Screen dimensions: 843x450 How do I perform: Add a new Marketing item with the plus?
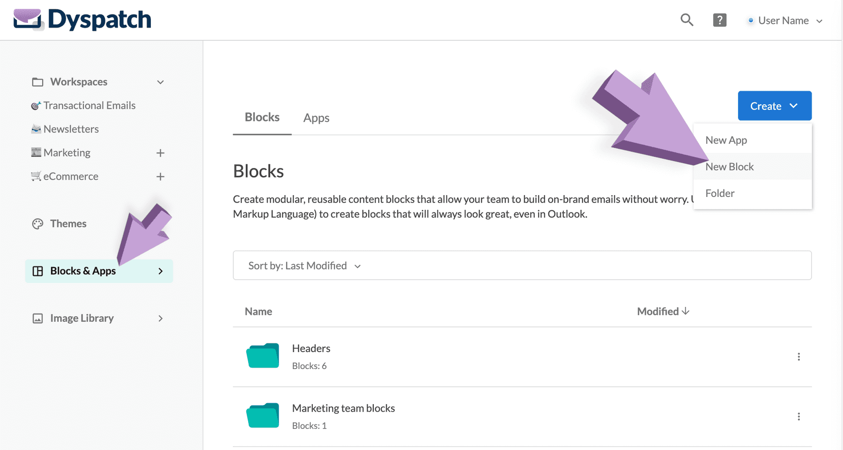[x=160, y=152]
